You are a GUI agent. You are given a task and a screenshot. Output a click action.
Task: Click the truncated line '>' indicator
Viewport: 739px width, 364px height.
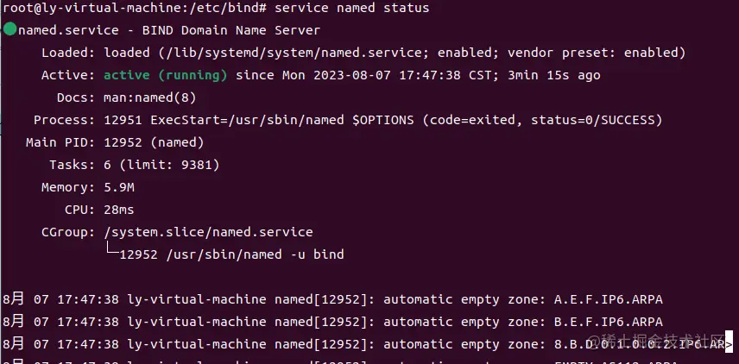[730, 344]
